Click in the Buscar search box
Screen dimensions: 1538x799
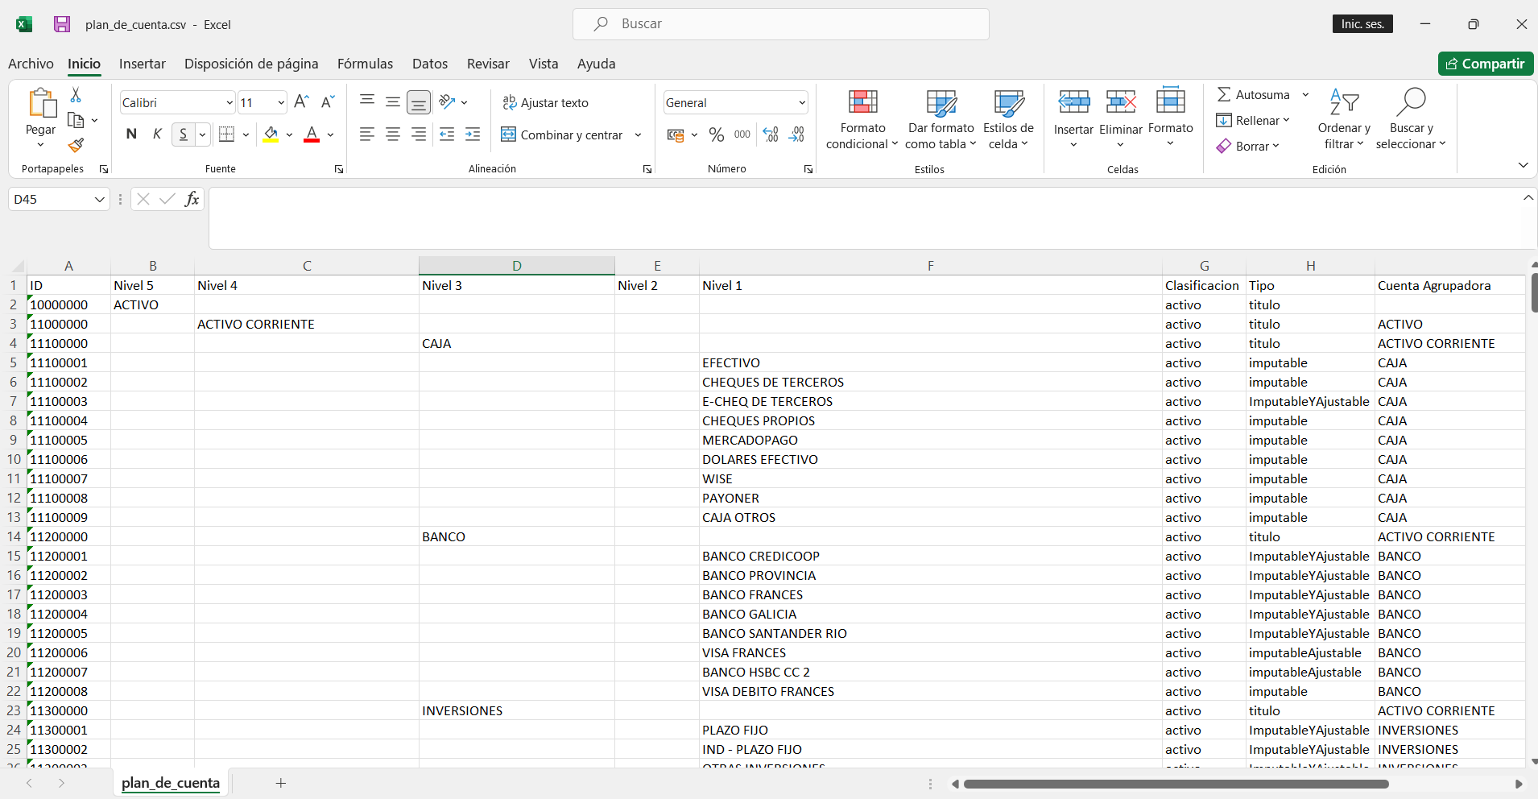(x=781, y=24)
